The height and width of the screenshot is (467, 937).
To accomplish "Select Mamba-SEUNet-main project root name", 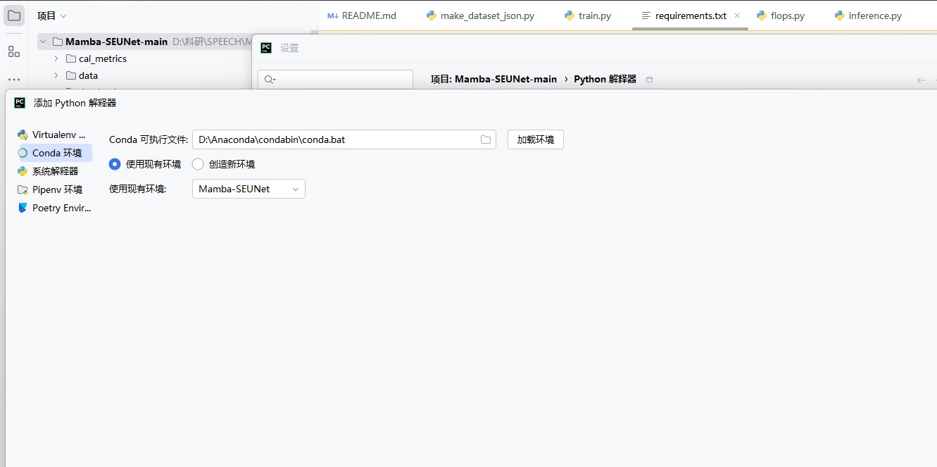I will pos(117,42).
